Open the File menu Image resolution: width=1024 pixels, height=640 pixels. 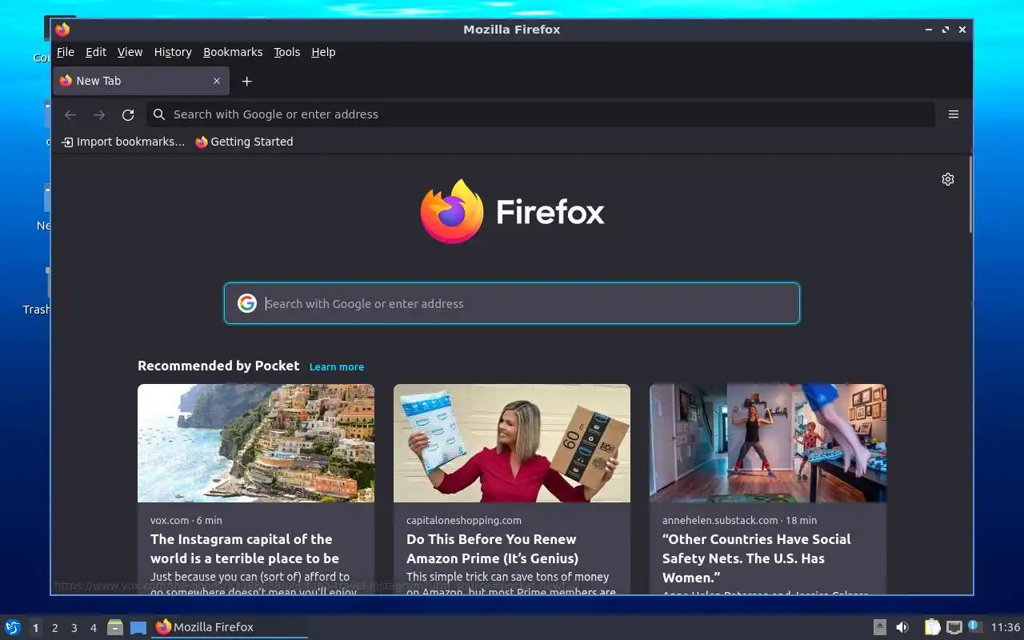66,52
